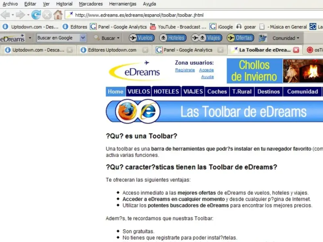Close the La Toolbar de eDreams tab
The image size is (323, 242).
[x=296, y=50]
